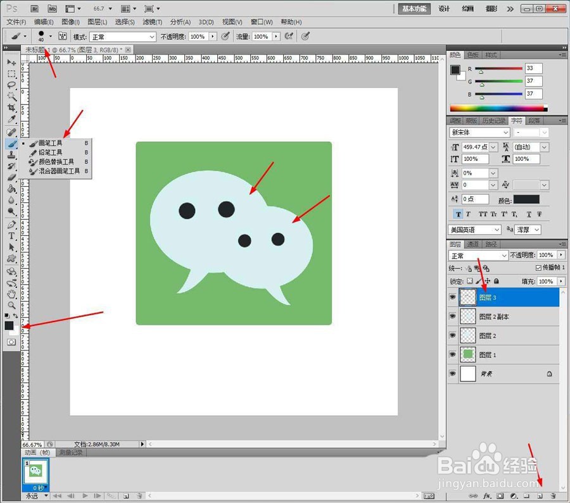Click the color spectrum ramp bar
Image resolution: width=570 pixels, height=503 pixels.
point(498,108)
